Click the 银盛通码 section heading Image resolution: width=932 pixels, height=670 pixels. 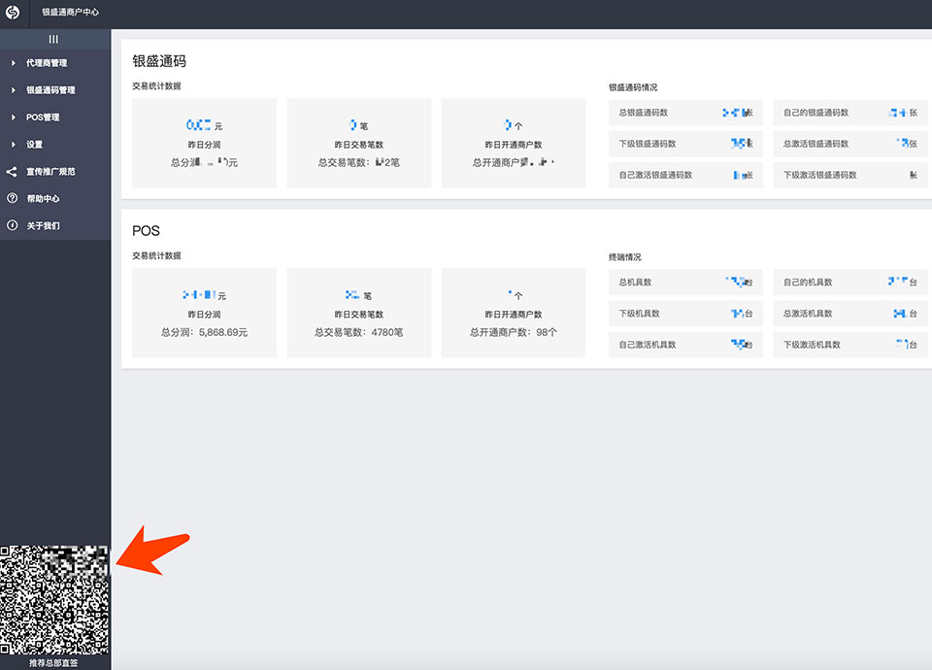click(159, 61)
